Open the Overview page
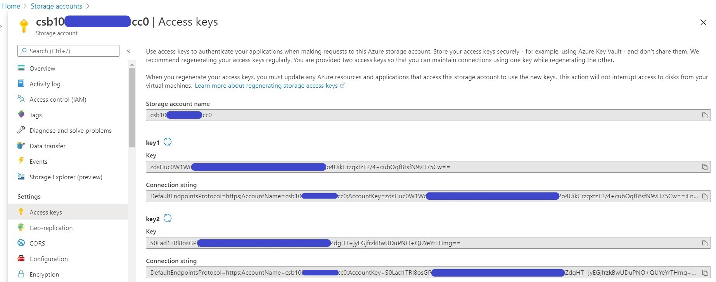 (x=42, y=69)
